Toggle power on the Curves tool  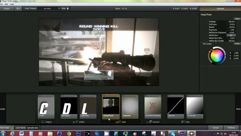pyautogui.click(x=182, y=96)
